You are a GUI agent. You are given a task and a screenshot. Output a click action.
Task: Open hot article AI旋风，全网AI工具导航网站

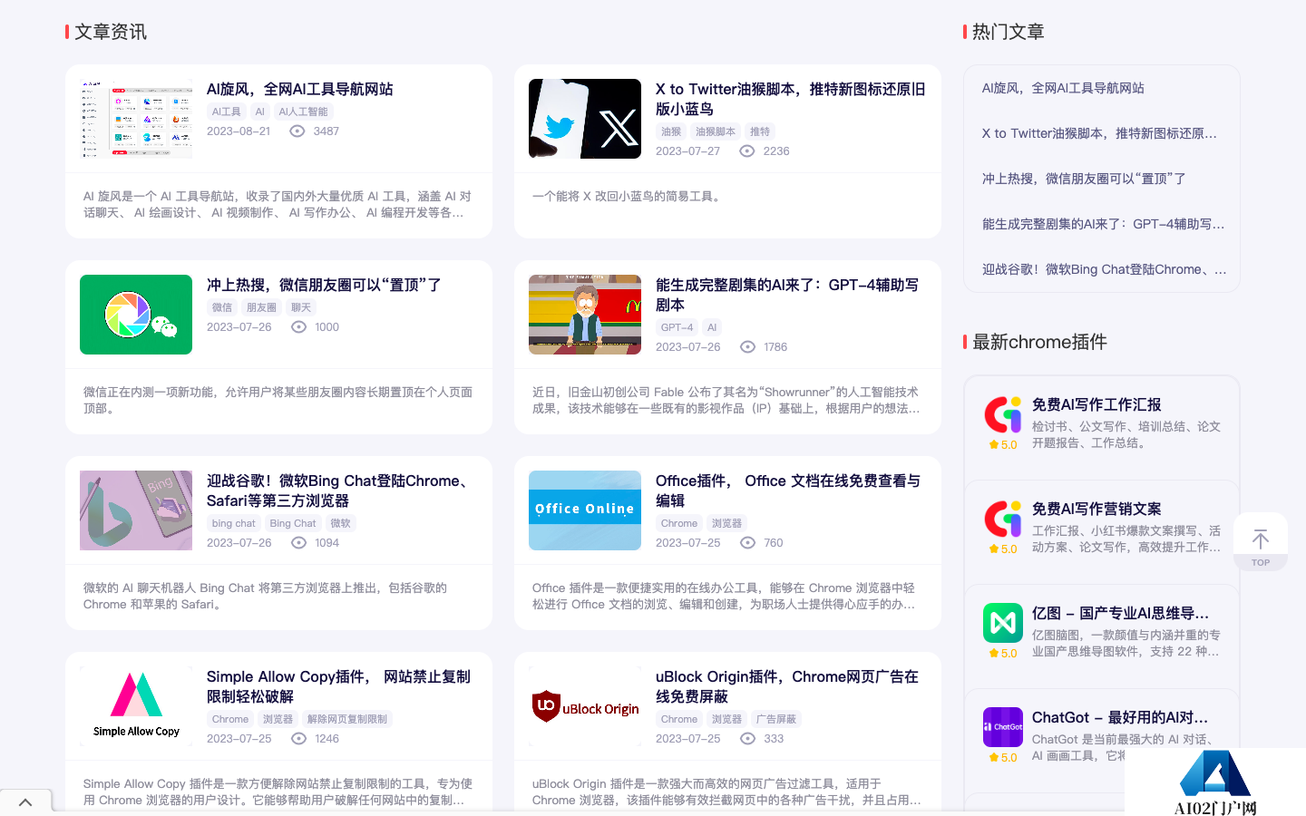click(1063, 88)
